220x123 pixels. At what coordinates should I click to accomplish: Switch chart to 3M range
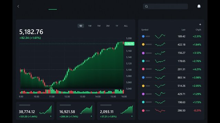coord(108,26)
